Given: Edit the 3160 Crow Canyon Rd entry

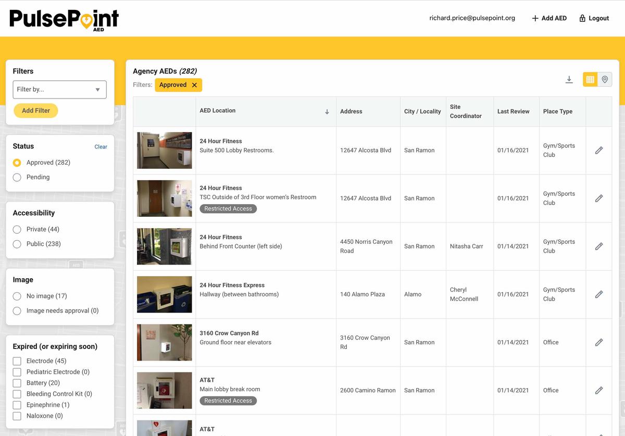Looking at the screenshot, I should coord(599,342).
